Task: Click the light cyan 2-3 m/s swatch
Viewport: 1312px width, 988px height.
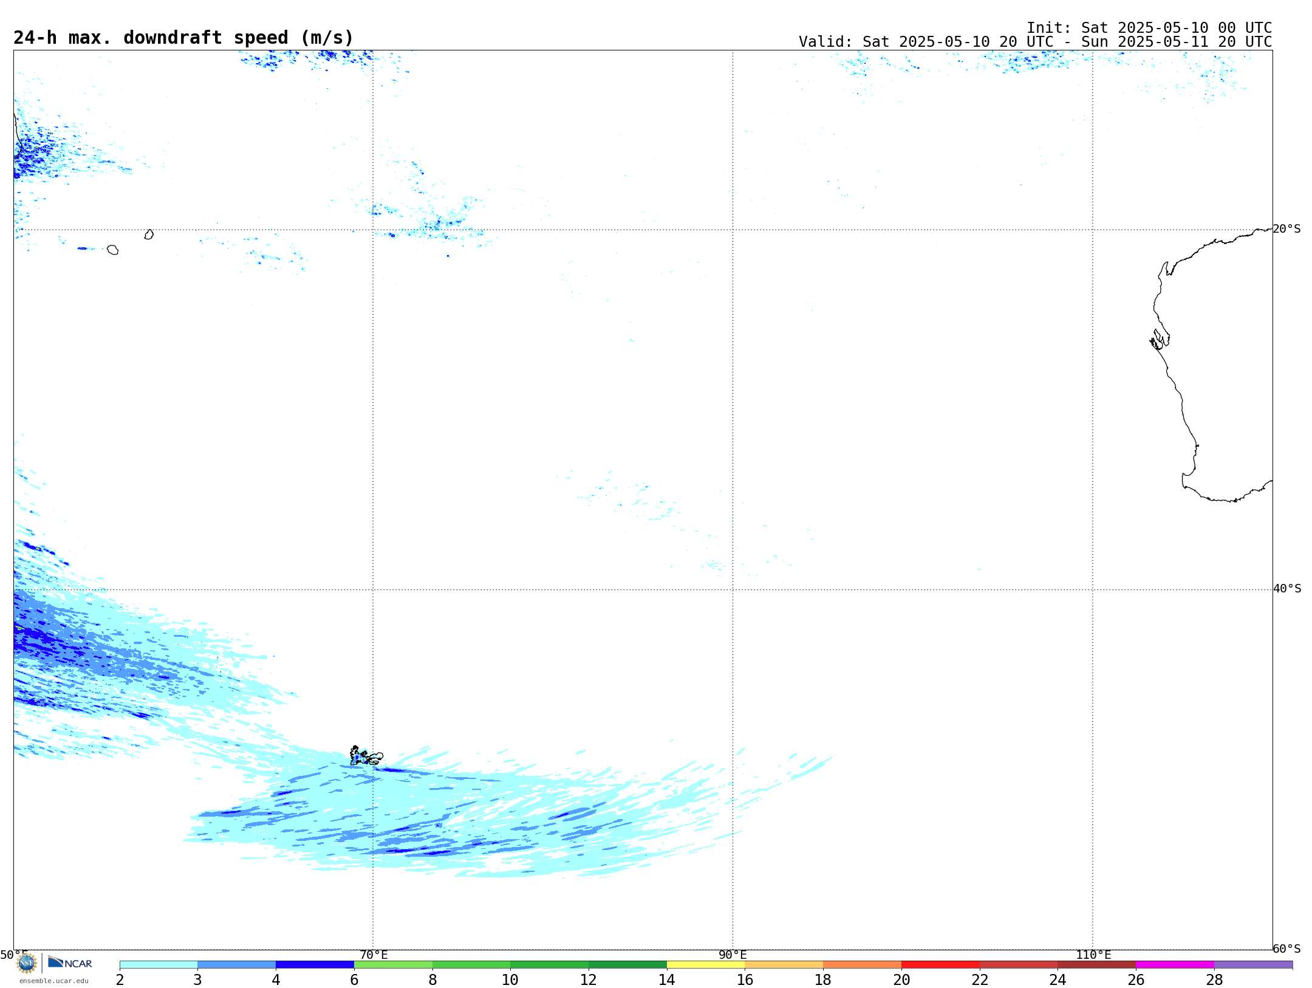Action: [159, 965]
